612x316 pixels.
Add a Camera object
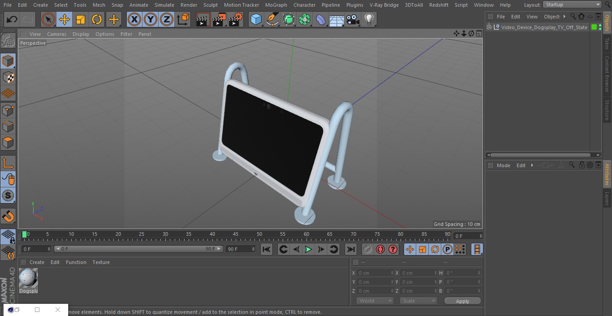tap(353, 20)
